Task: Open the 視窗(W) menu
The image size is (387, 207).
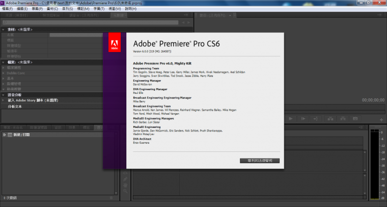Action: tap(115, 9)
